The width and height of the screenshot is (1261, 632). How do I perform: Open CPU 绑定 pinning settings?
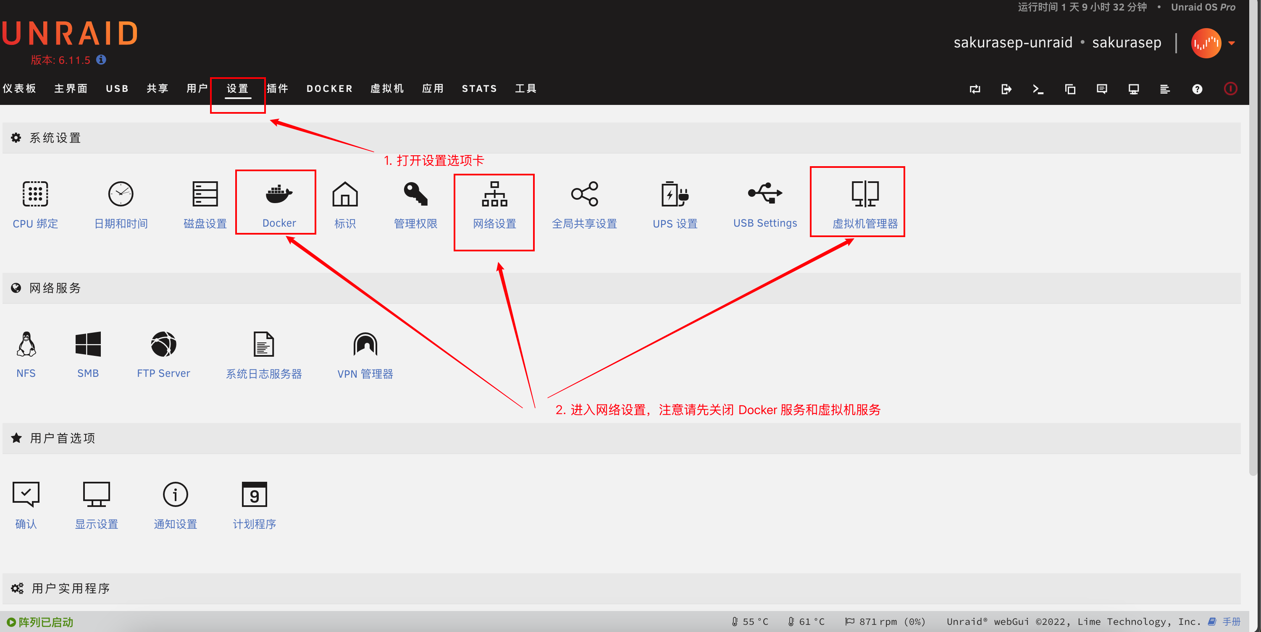point(35,195)
